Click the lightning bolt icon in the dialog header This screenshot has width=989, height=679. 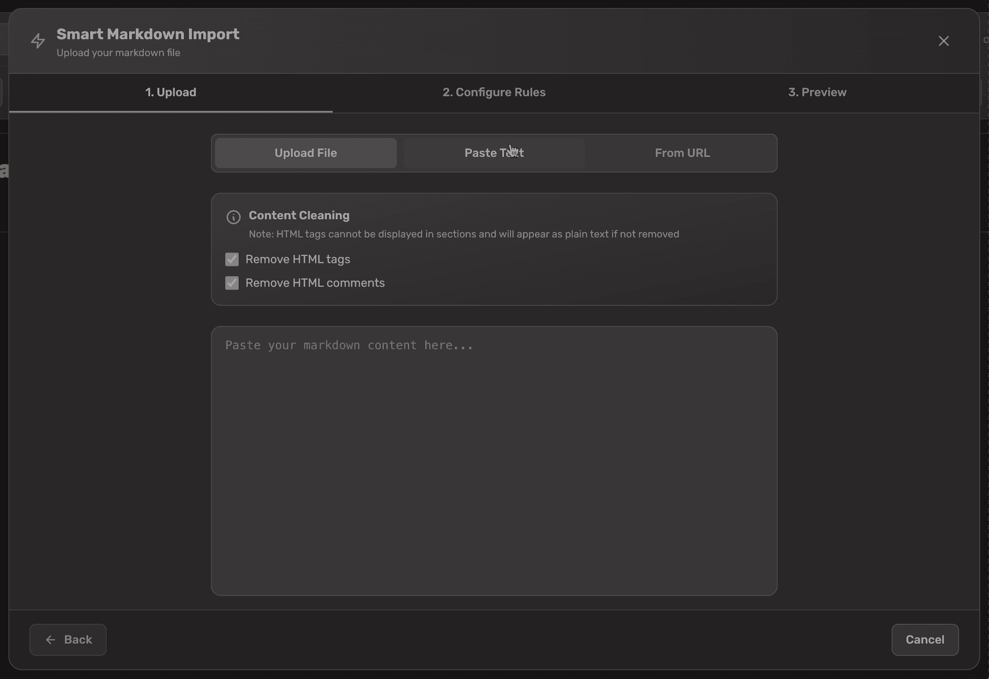[x=38, y=41]
